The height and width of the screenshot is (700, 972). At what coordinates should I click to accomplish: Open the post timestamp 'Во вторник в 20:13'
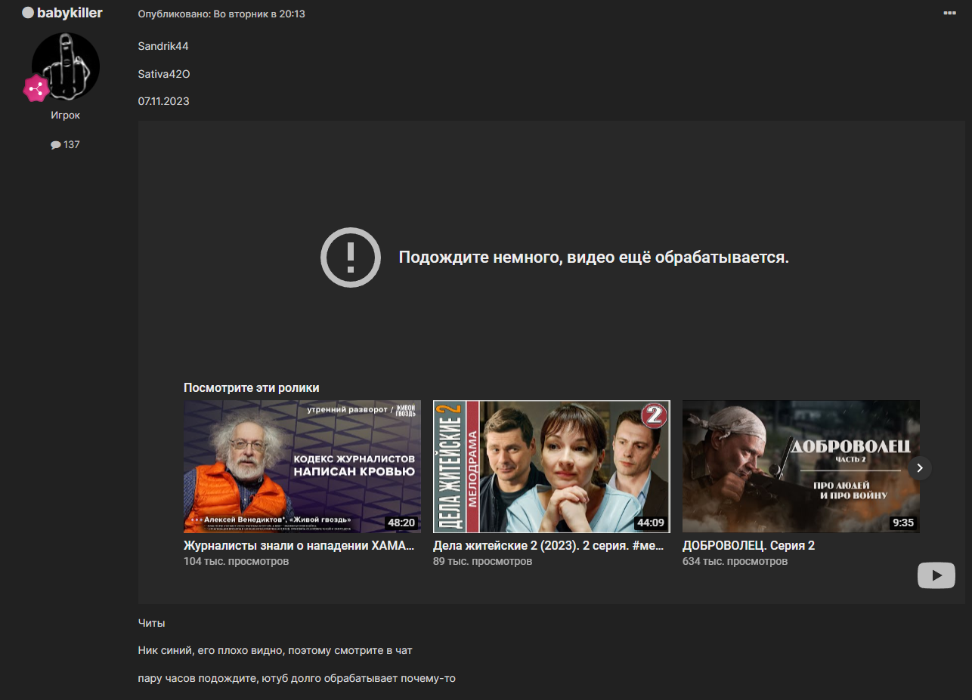(253, 14)
